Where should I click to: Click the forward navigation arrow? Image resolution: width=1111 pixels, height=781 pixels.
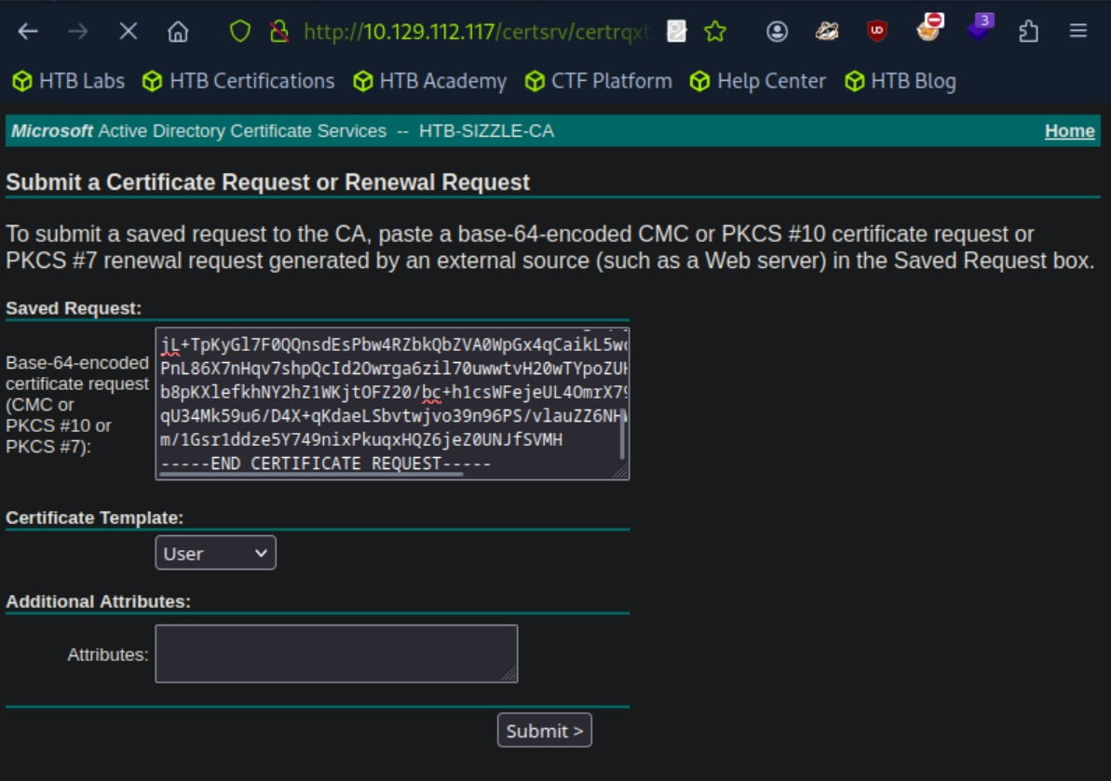[x=78, y=31]
